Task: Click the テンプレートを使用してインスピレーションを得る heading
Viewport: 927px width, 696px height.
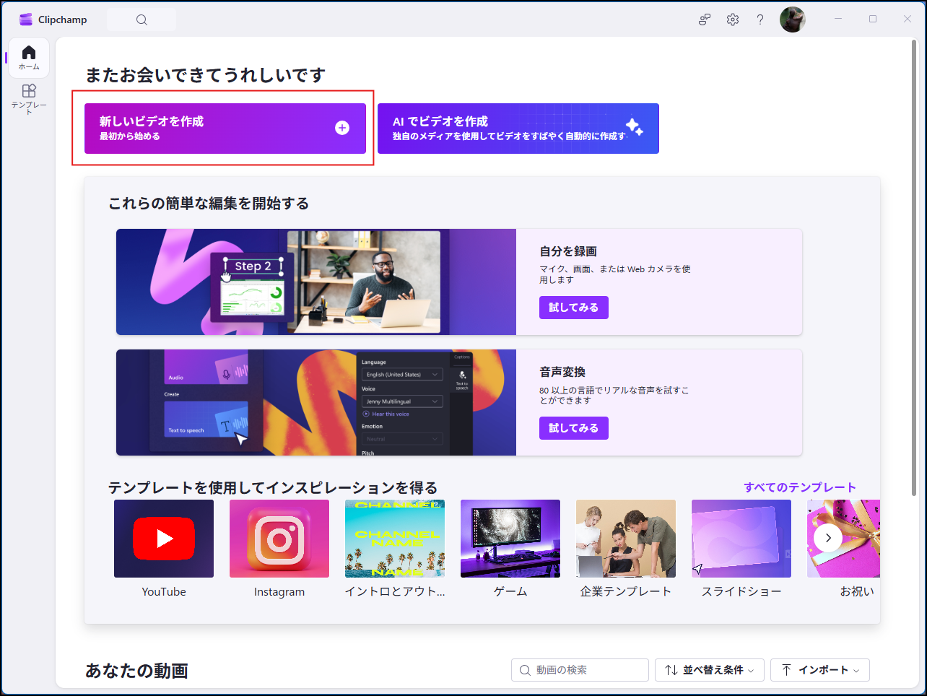Action: (273, 488)
